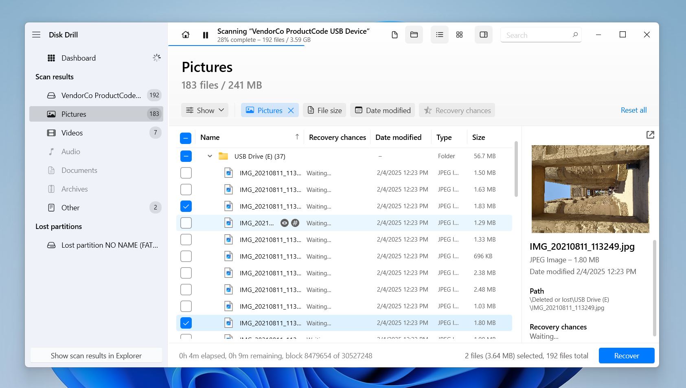The width and height of the screenshot is (686, 388).
Task: Click the Dashboard grid icon
Action: coord(51,58)
